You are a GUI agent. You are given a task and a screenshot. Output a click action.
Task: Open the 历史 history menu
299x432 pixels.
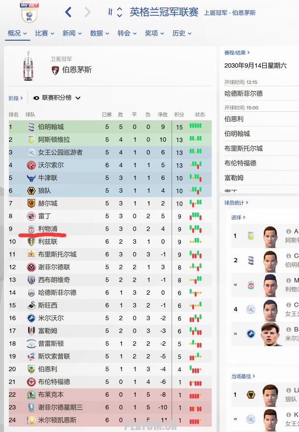point(182,33)
